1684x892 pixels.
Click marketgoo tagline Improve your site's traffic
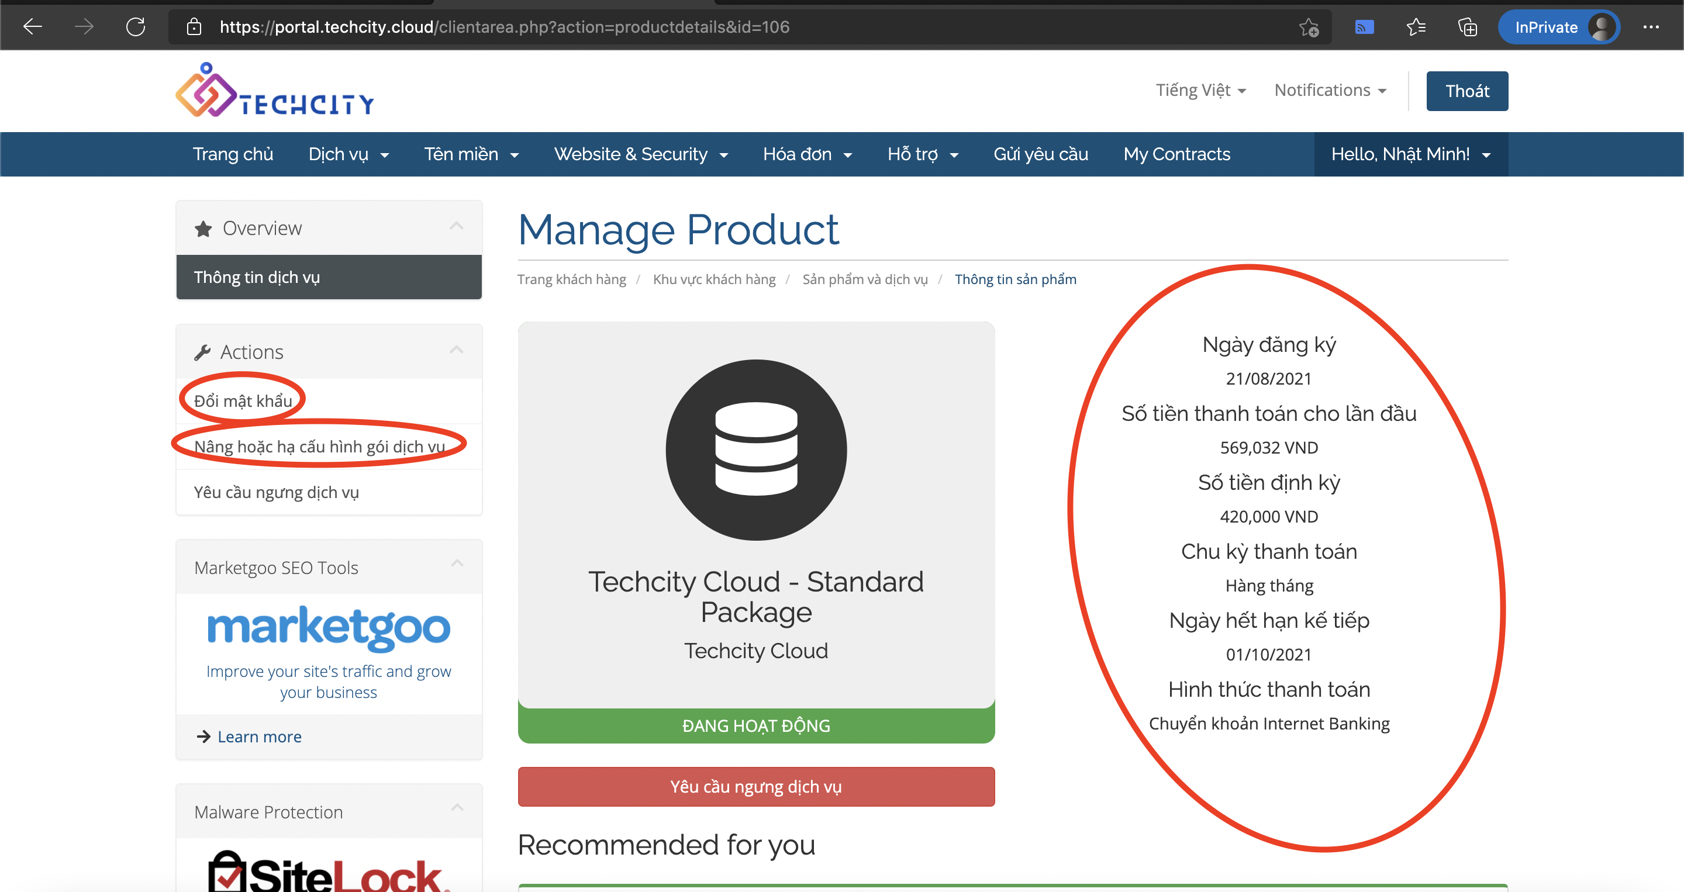coord(329,682)
